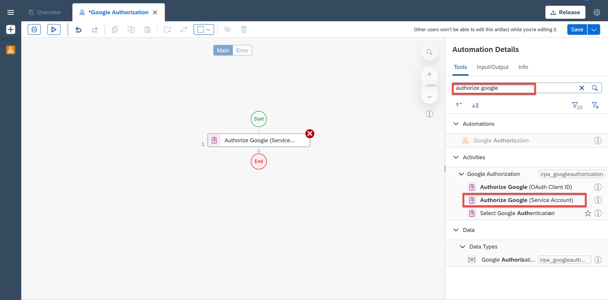This screenshot has width=608, height=300.
Task: Click the irpa_googleauthorization package tag
Action: [572, 174]
